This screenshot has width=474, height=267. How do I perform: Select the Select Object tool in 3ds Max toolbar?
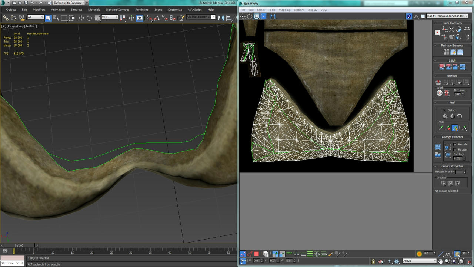48,17
